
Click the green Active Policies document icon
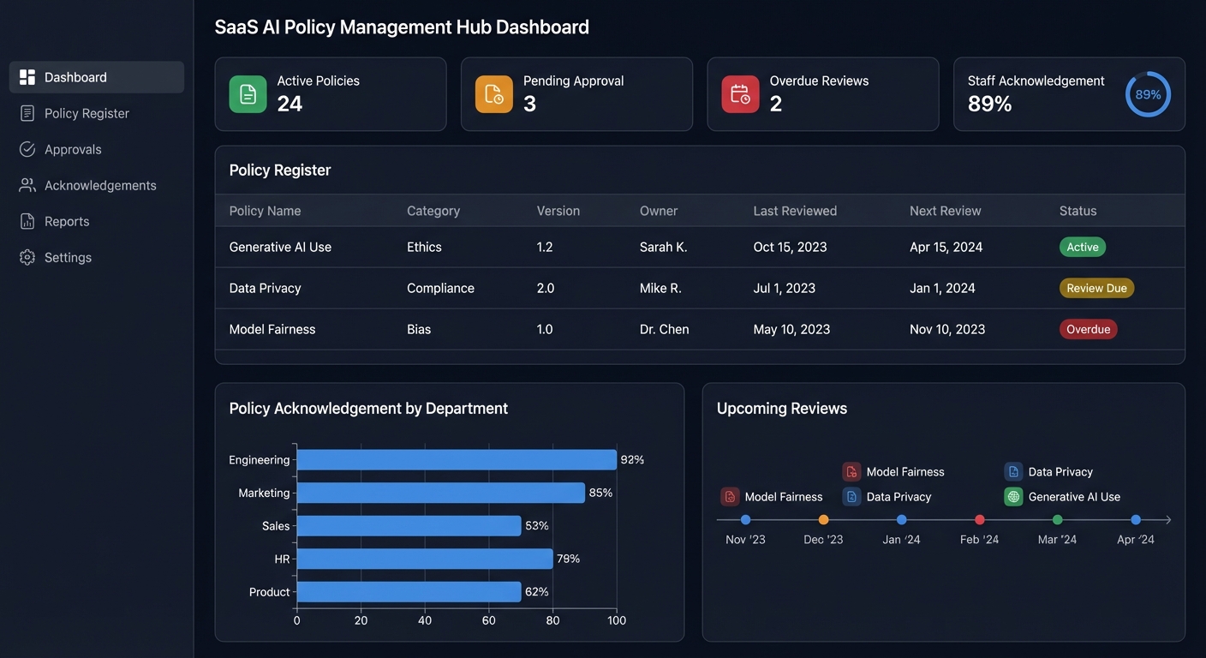point(247,93)
